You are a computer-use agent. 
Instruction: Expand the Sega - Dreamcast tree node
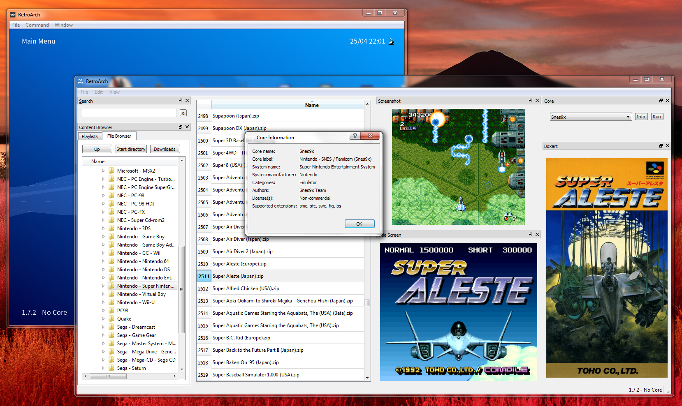pos(104,327)
